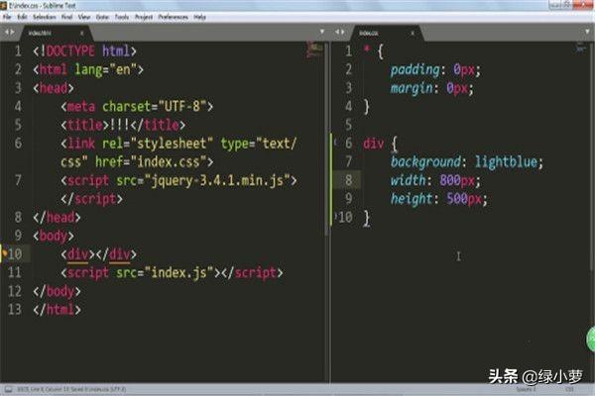Open the Tools menu
Viewport: 595px width, 396px height.
122,17
